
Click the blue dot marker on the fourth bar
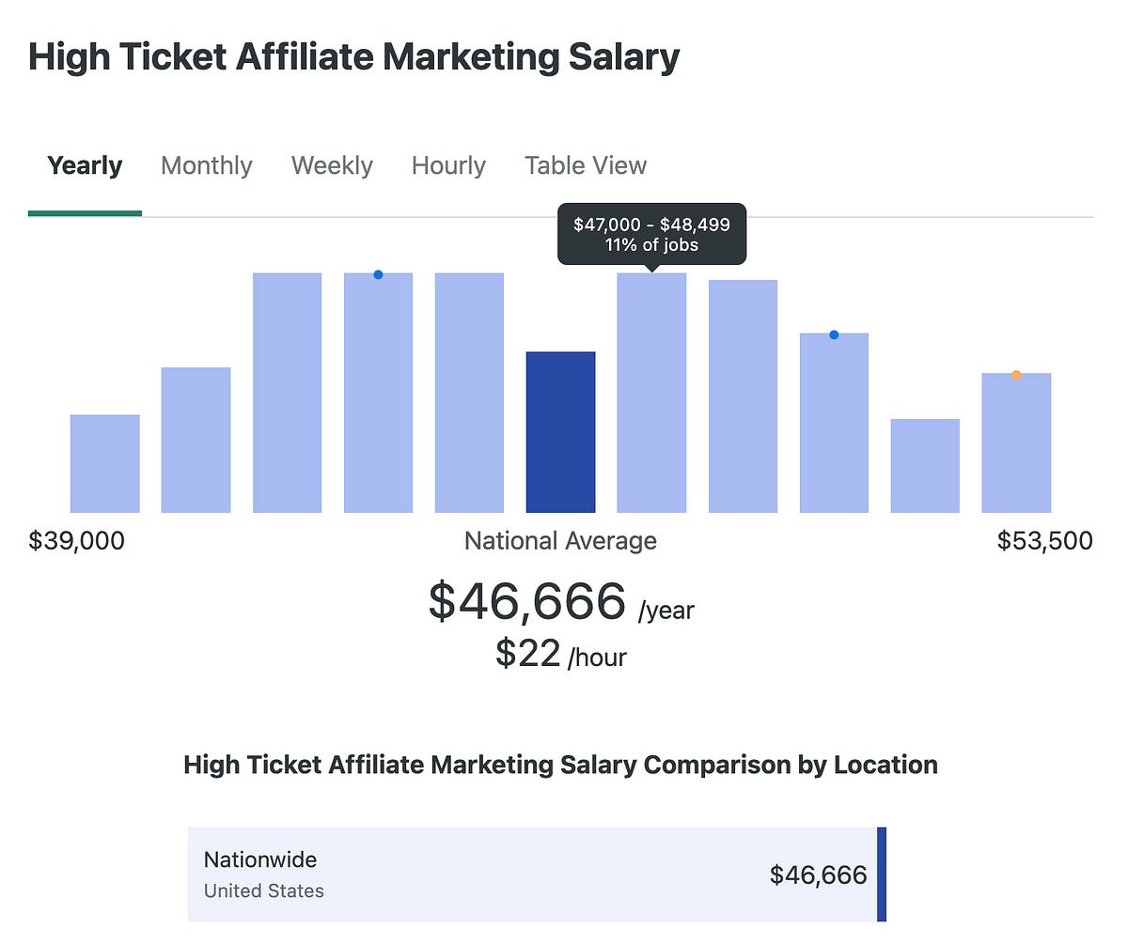point(378,274)
